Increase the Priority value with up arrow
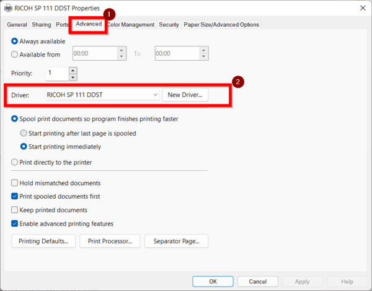This screenshot has height=291, width=372. tap(73, 70)
